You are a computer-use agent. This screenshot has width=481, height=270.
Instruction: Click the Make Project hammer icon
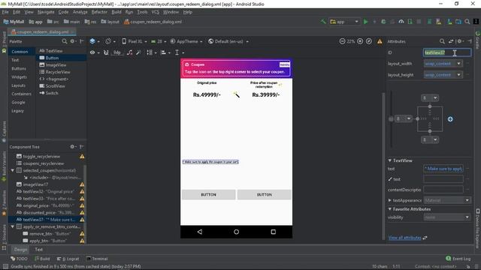pos(323,22)
